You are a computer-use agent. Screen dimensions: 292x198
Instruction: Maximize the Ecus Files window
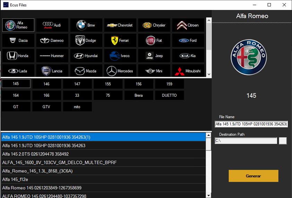tap(269, 5)
